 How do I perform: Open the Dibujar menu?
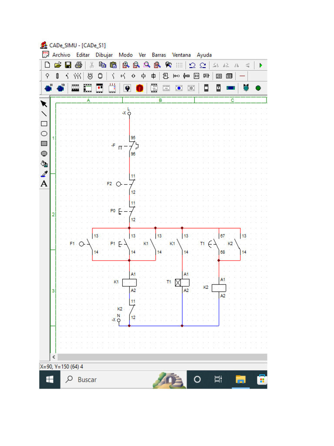point(104,55)
